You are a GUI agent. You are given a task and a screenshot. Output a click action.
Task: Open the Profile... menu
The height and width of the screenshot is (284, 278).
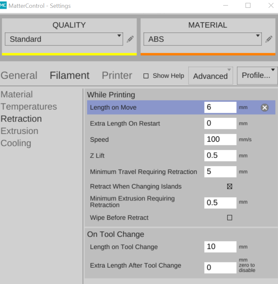257,75
